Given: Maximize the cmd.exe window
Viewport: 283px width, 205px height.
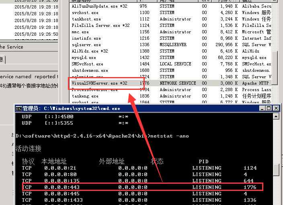Looking at the screenshot, I should point(269,108).
